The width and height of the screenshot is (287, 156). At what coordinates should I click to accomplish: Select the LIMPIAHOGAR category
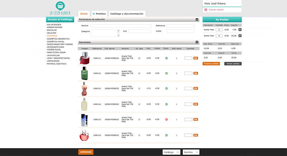coord(53,61)
